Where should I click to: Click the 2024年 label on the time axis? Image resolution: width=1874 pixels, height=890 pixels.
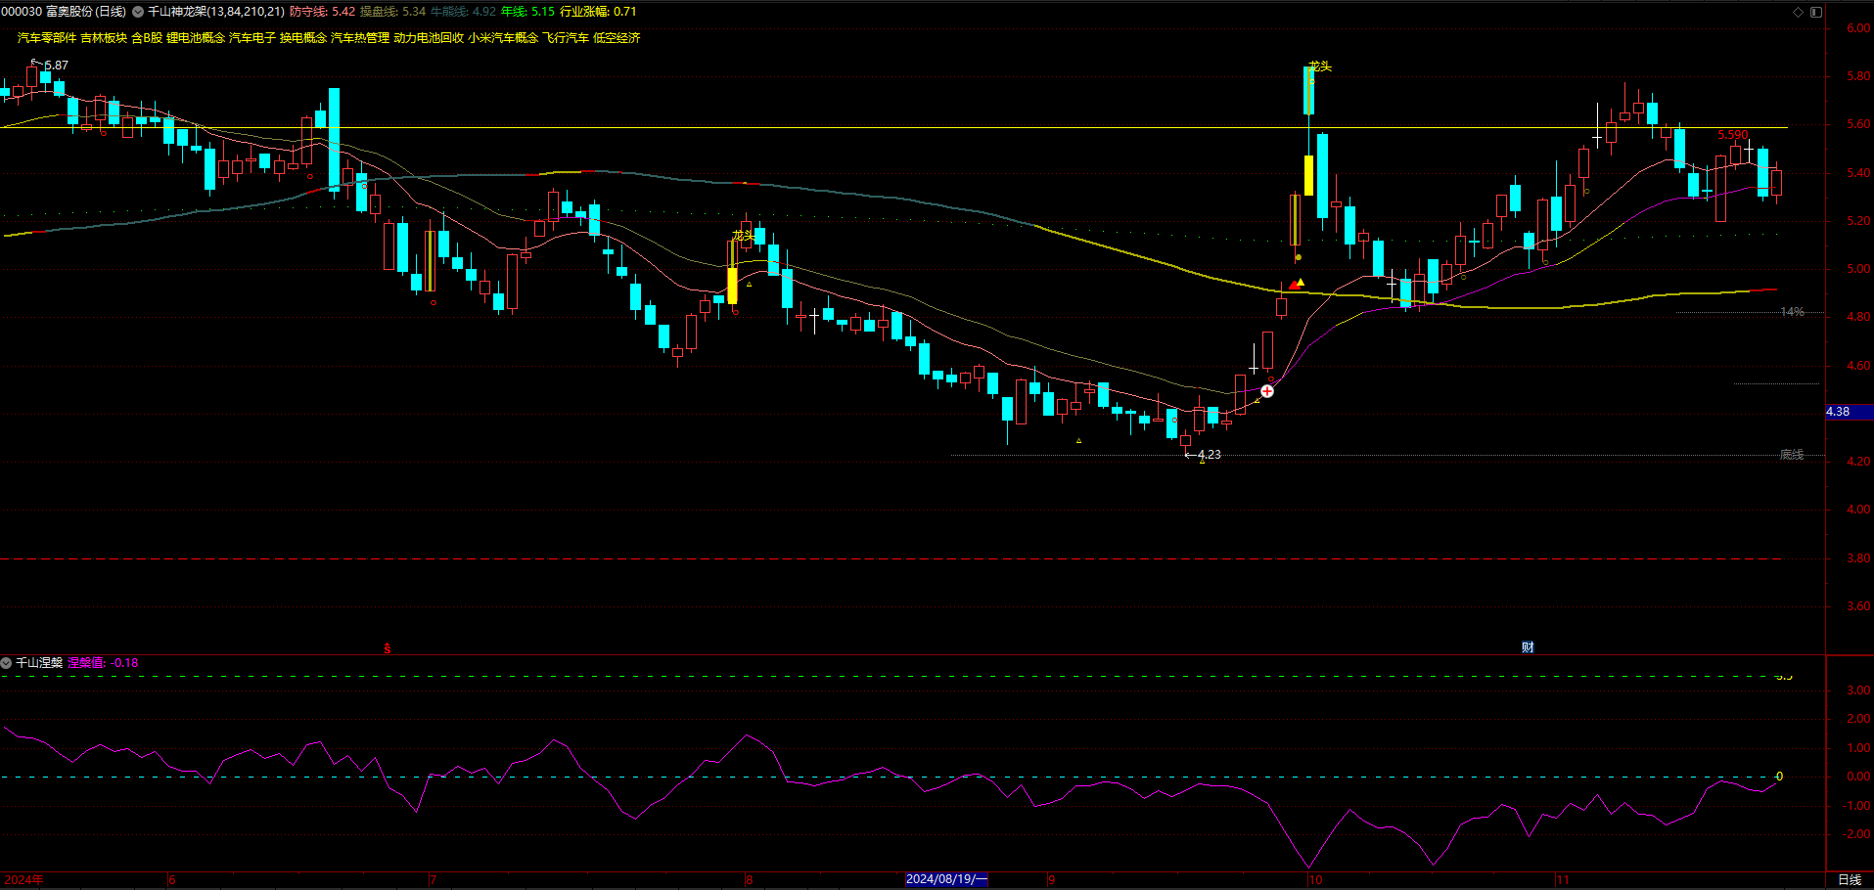coord(23,880)
